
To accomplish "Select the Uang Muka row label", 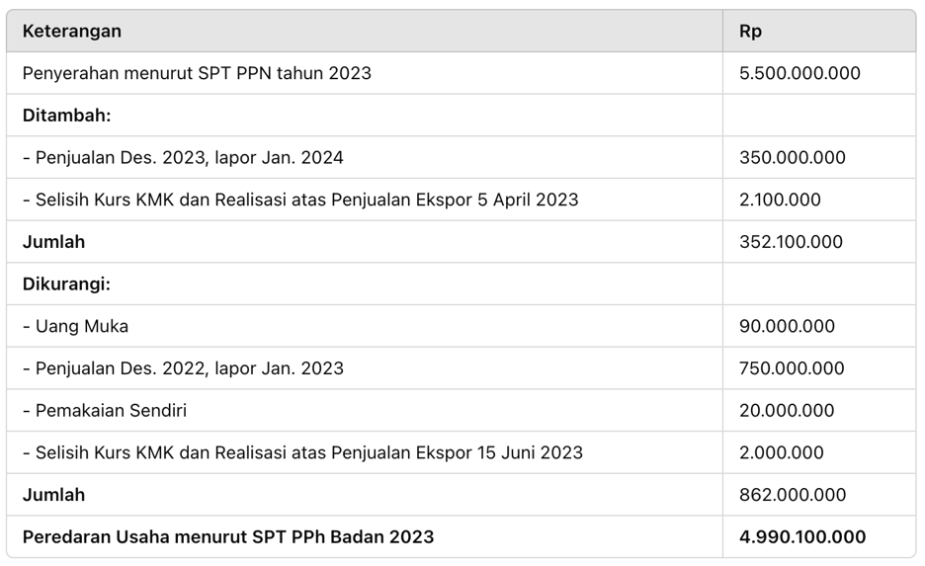I will pyautogui.click(x=75, y=326).
